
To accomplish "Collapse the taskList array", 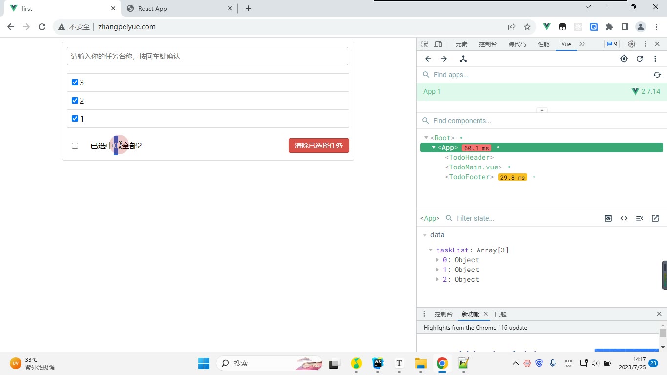I will [431, 250].
